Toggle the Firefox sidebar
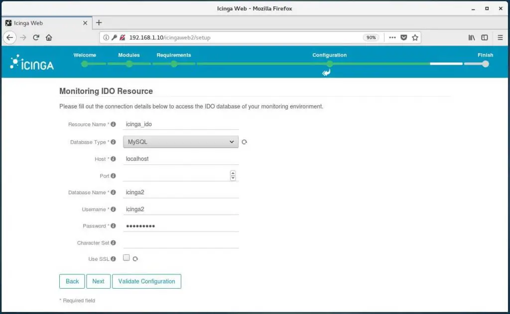Image resolution: width=510 pixels, height=314 pixels. [485, 38]
